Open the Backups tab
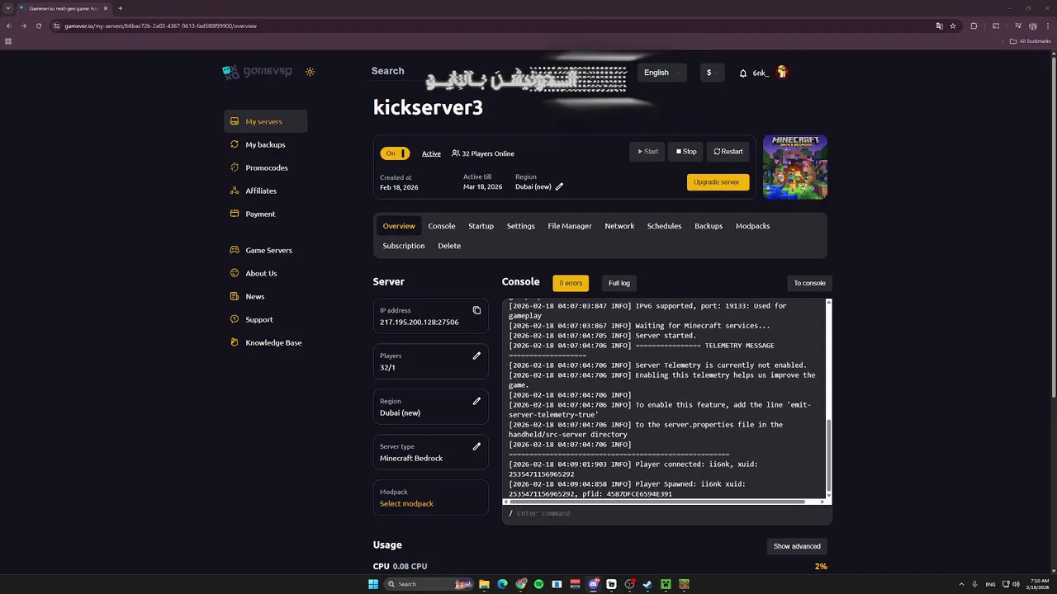 tap(709, 226)
